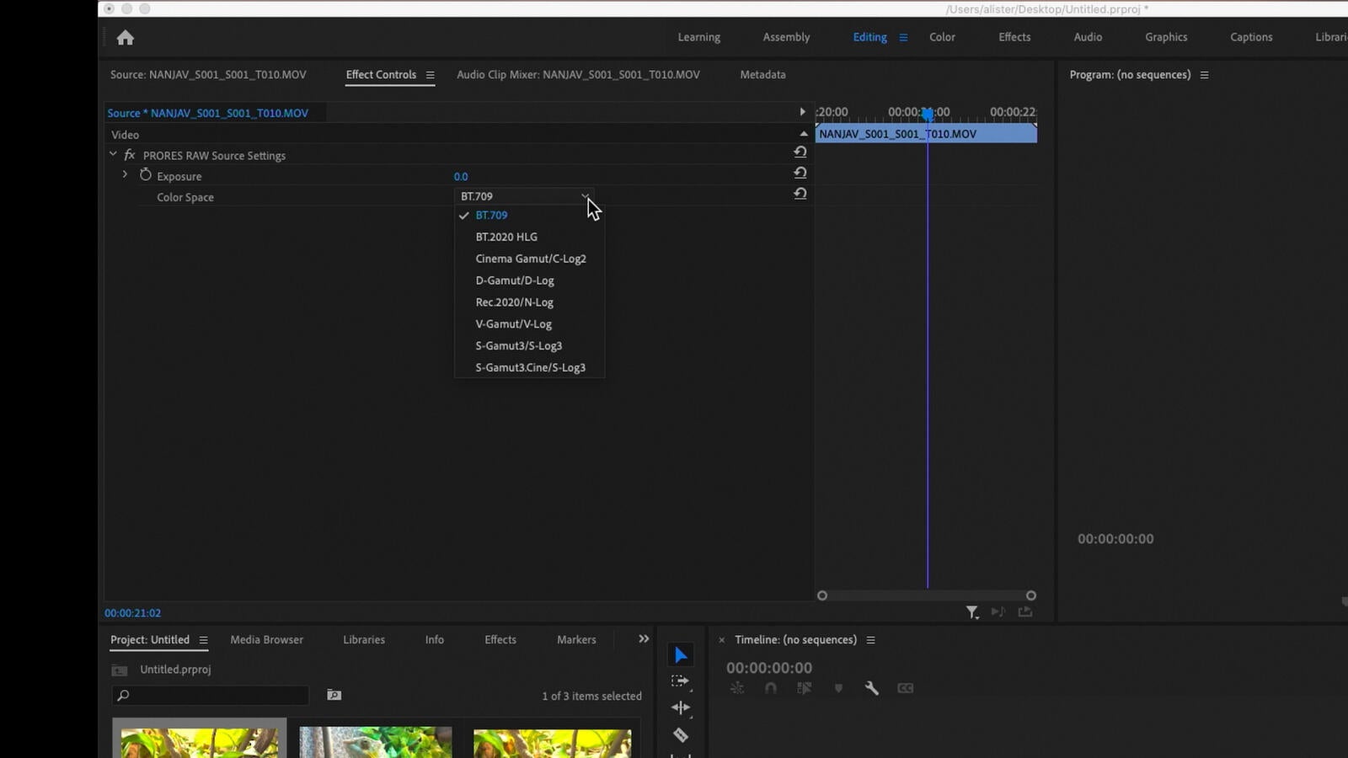Collapse the Video section arrow
The width and height of the screenshot is (1348, 758).
[804, 134]
